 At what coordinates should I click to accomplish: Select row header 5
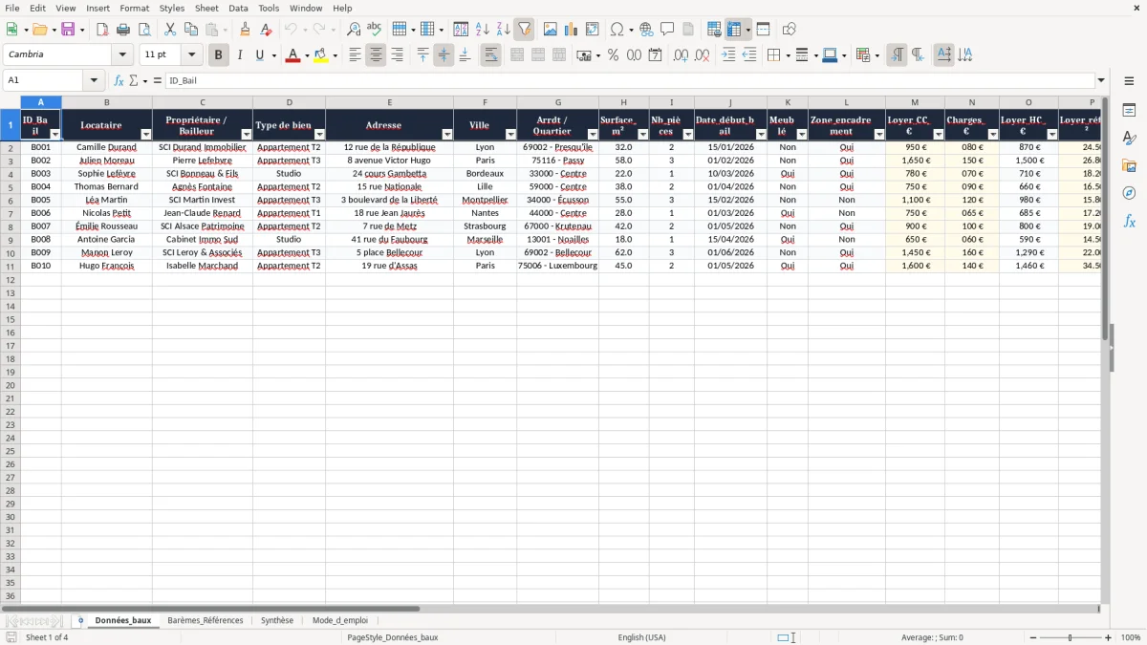(x=11, y=186)
